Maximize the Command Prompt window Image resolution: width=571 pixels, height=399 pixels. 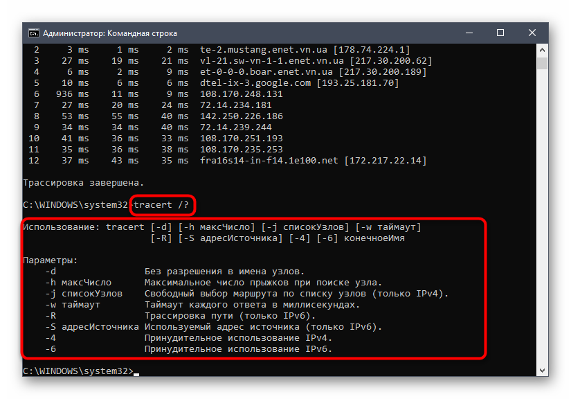tap(500, 33)
